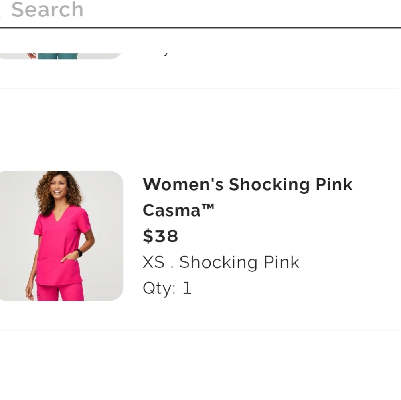Viewport: 401px width, 400px height.
Task: Click the Casma™ product name line
Action: [178, 210]
